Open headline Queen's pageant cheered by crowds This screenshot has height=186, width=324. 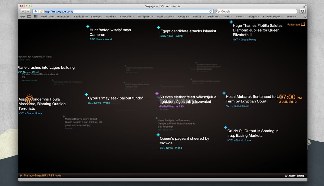[x=185, y=141]
